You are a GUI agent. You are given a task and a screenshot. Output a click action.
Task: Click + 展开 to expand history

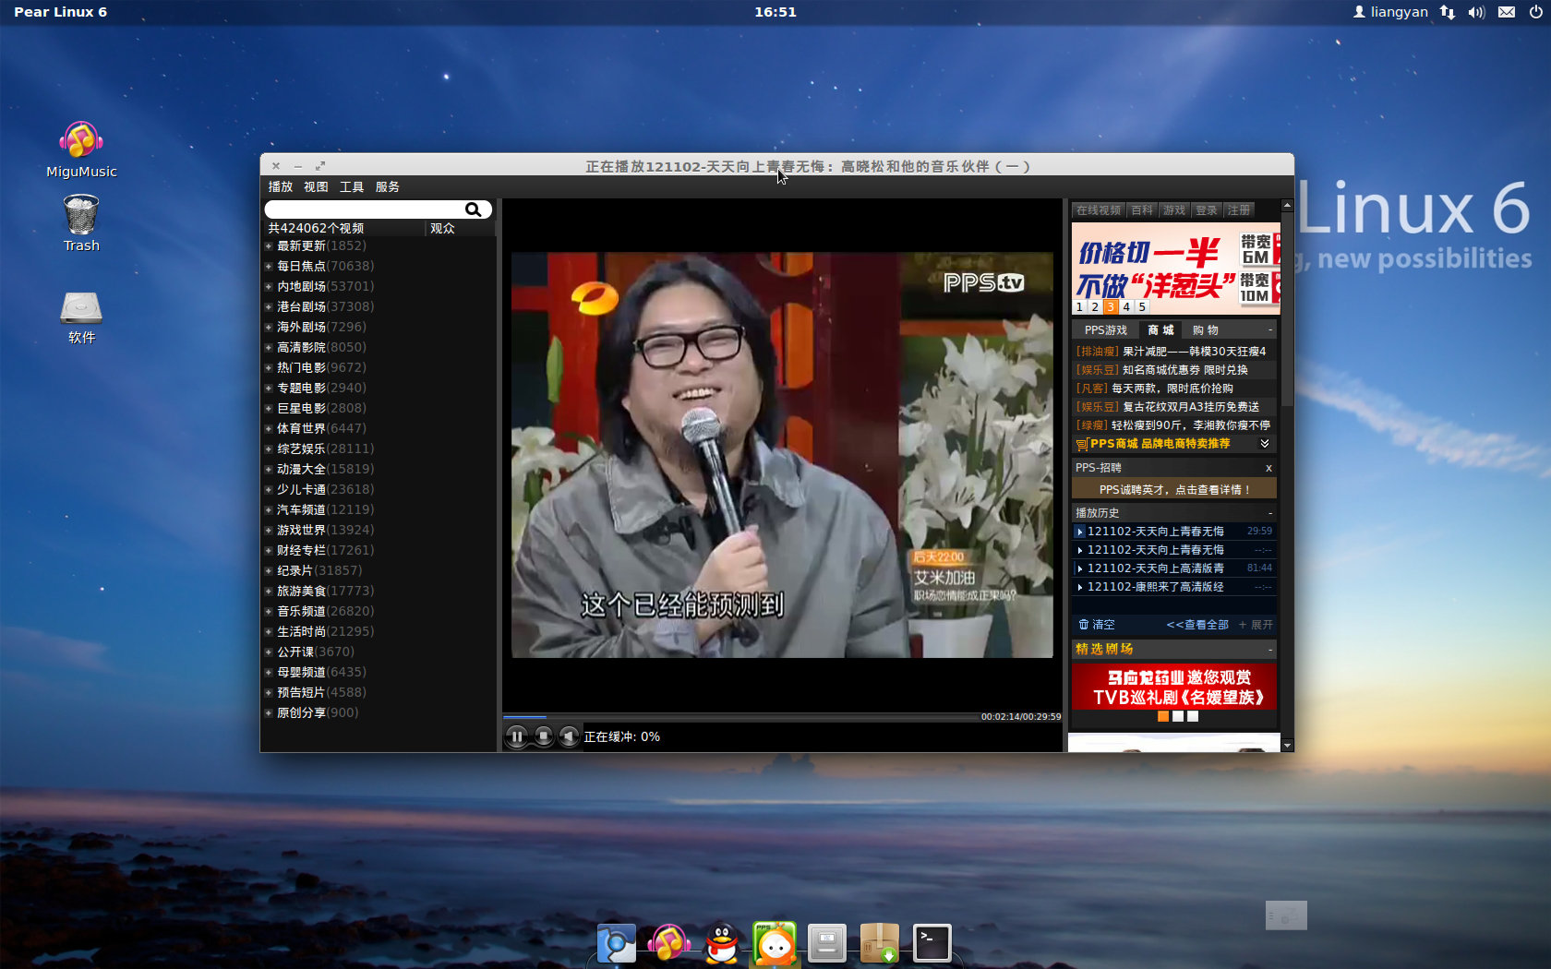click(1256, 625)
